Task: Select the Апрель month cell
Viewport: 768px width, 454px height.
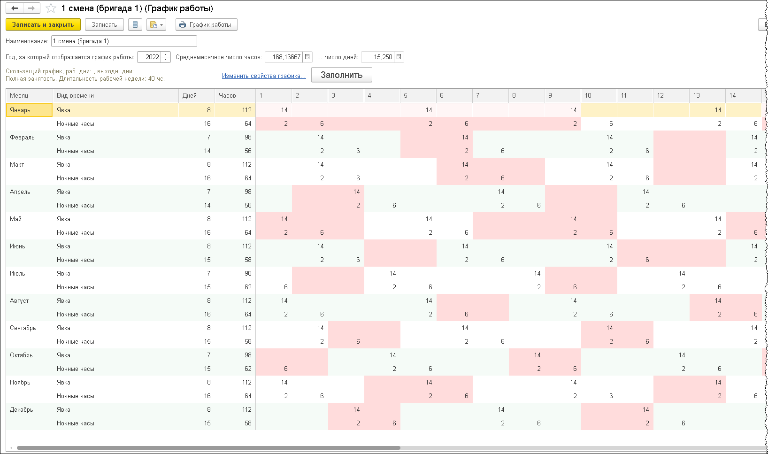Action: [29, 192]
